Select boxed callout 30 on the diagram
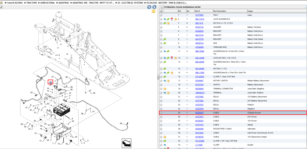This screenshot has width=307, height=149. point(46,98)
